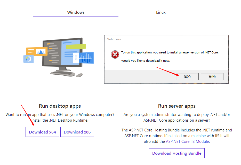Click the orange picture card in the illustration

[x=37, y=51]
